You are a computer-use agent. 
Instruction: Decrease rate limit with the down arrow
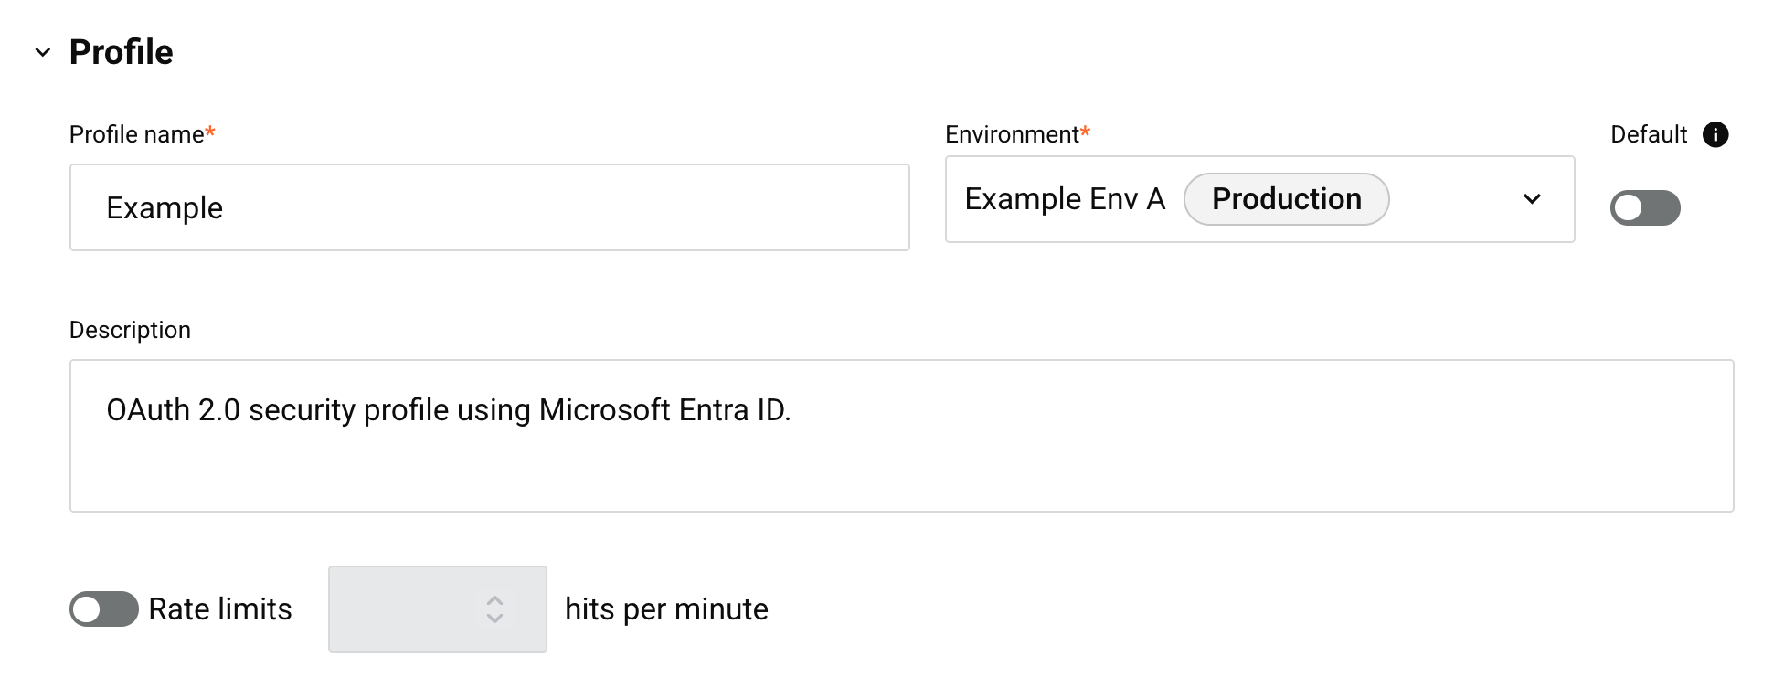[494, 619]
